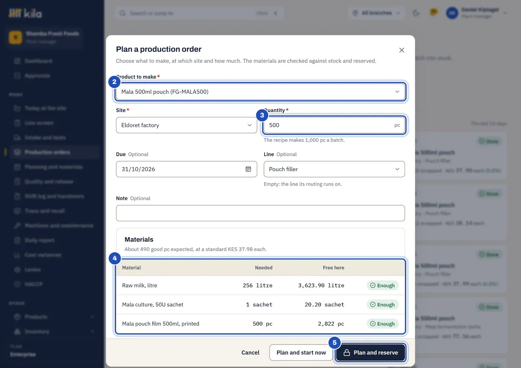Click the Machines and maintenance wrench icon
The width and height of the screenshot is (521, 368).
pos(17,225)
